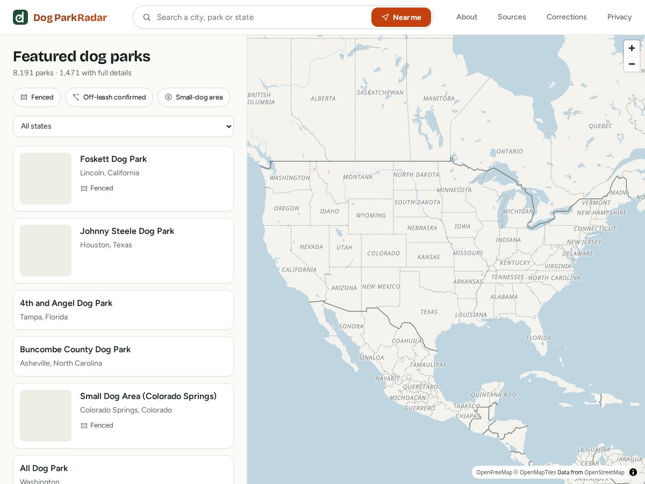Toggle the Small-dog area filter

point(193,97)
